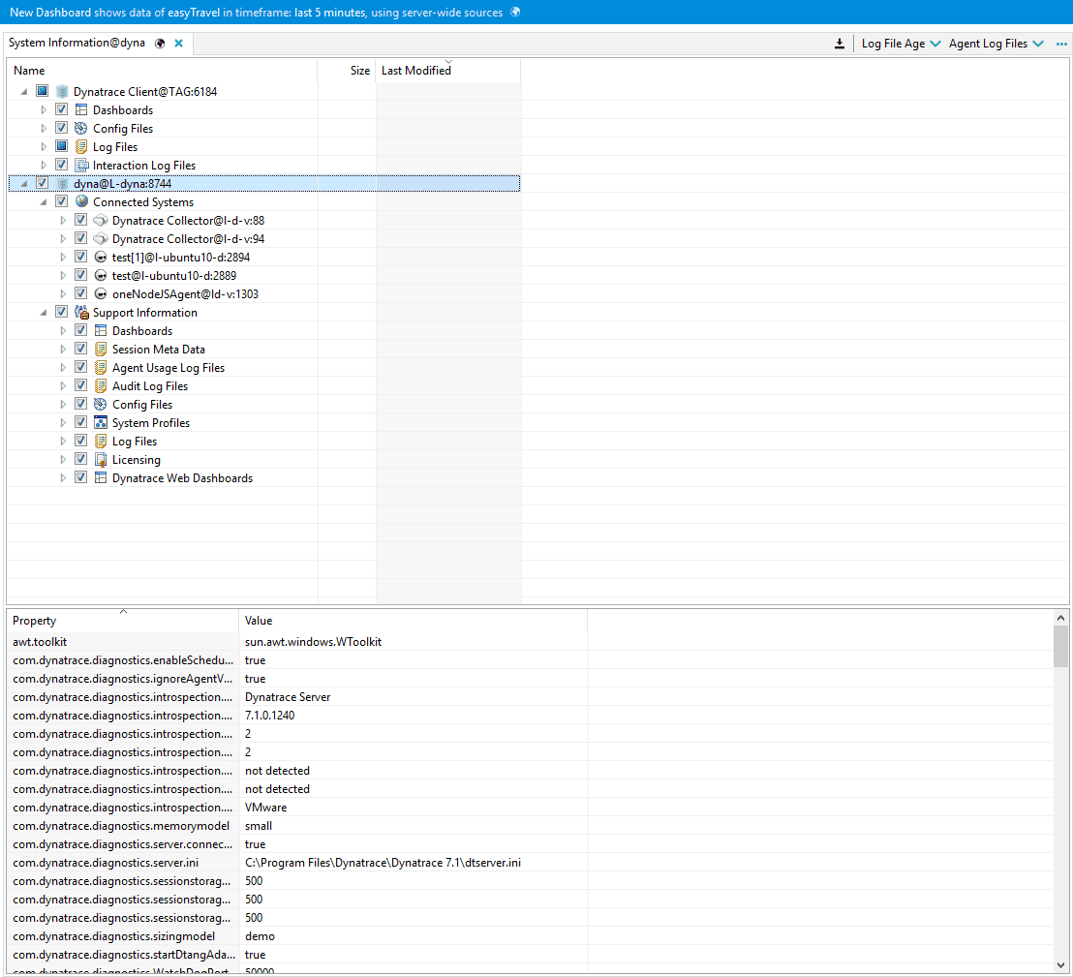Click the globe icon on System Information tab
Viewport: 1073px width, 977px height.
[x=160, y=44]
